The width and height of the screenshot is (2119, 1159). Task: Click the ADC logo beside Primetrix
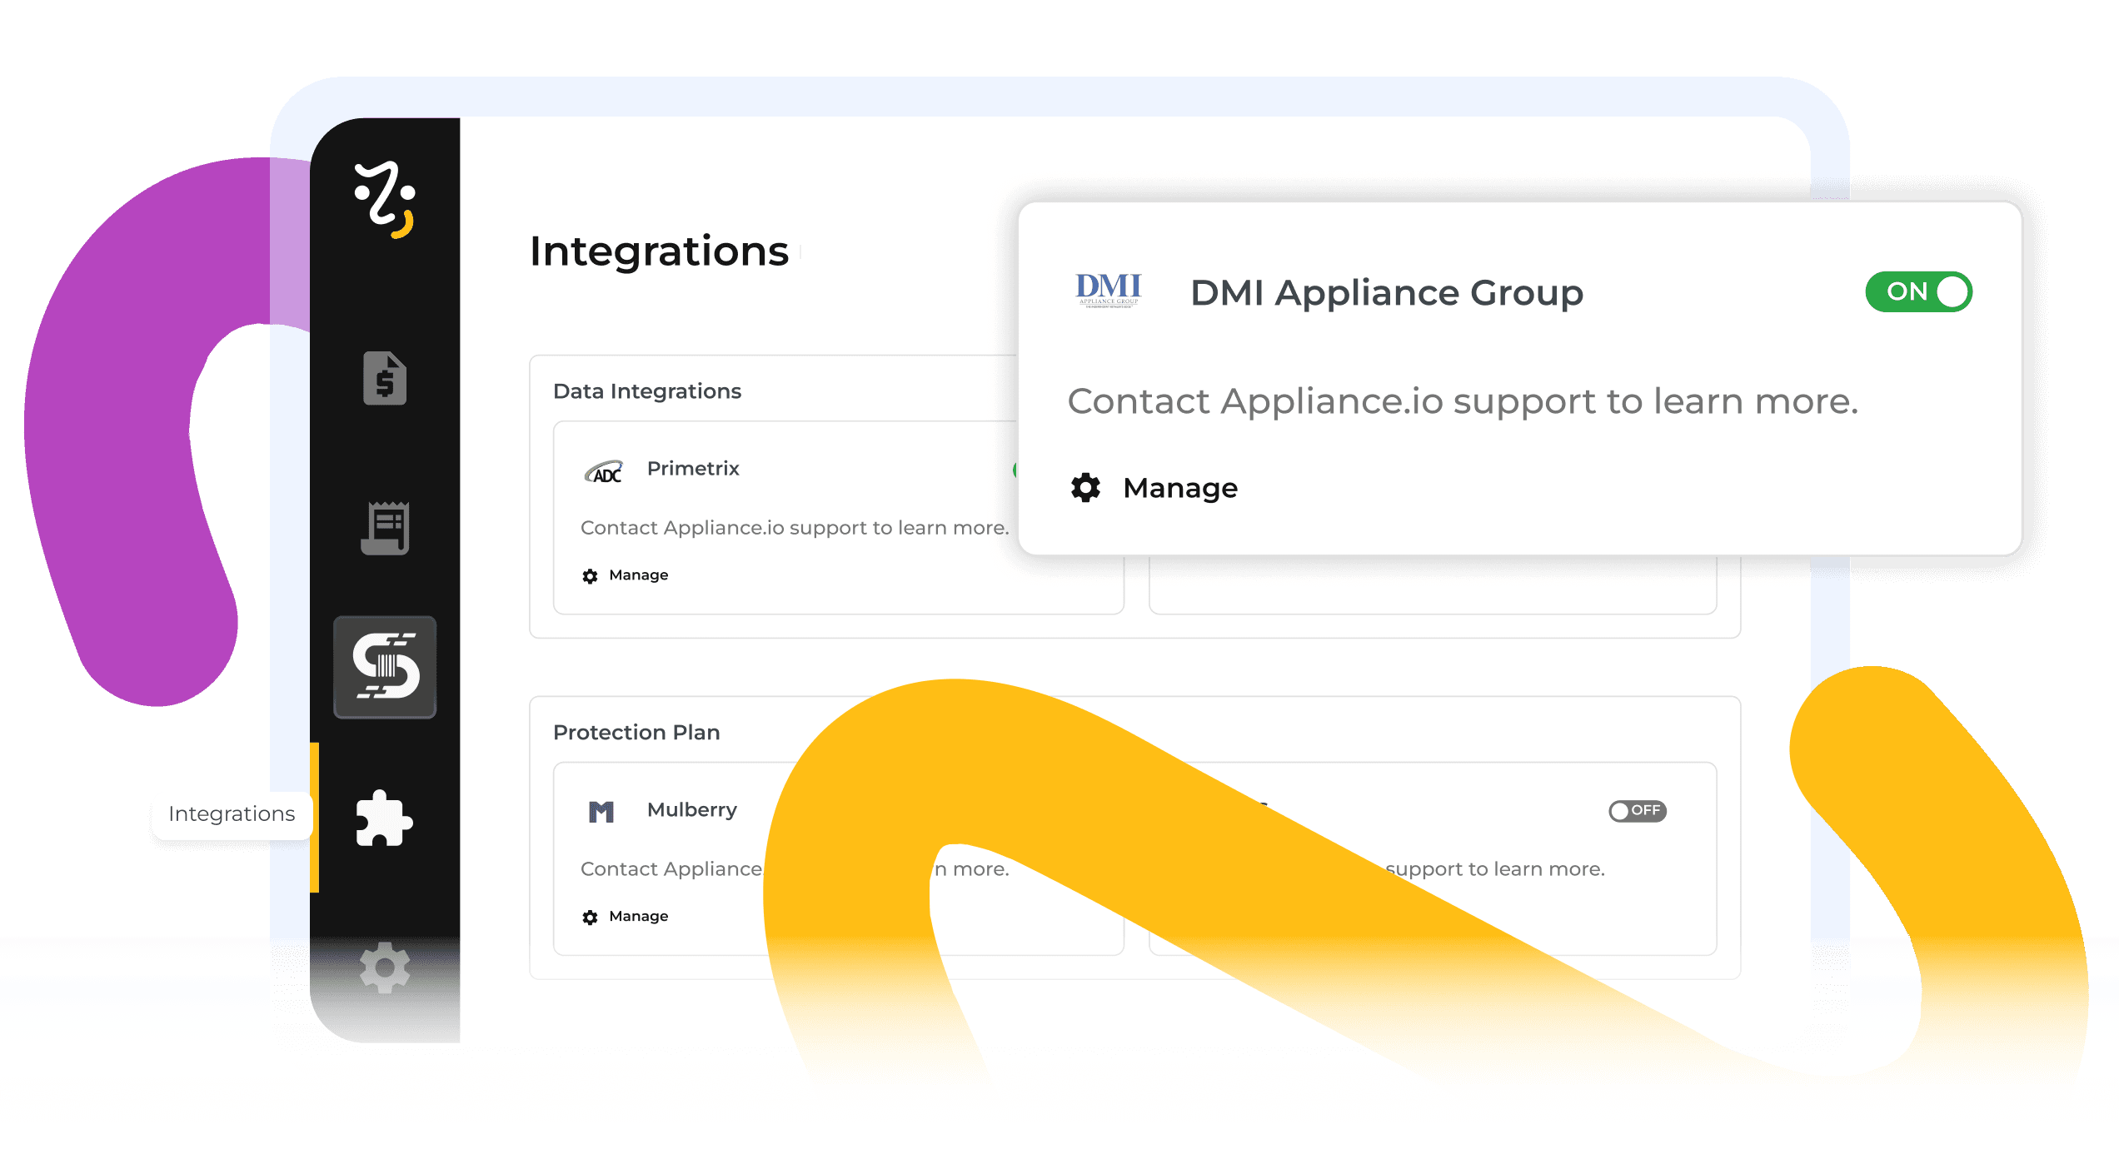(604, 472)
